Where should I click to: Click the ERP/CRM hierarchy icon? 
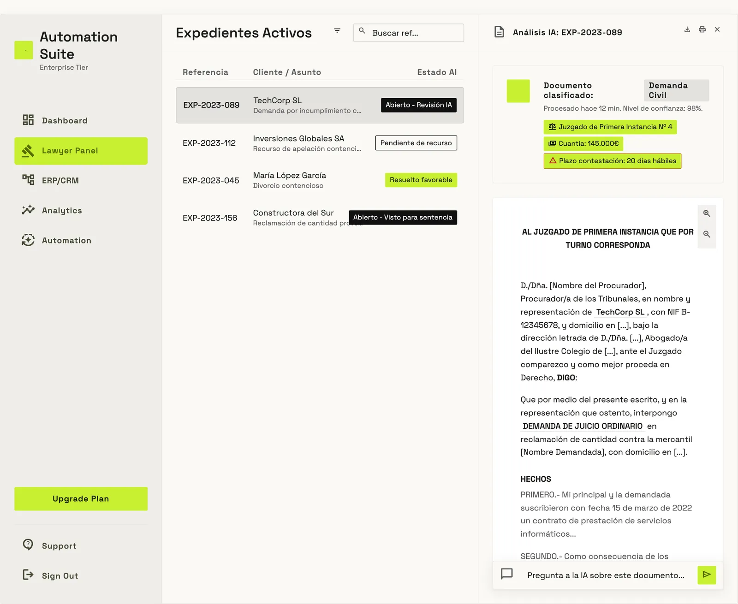tap(28, 180)
